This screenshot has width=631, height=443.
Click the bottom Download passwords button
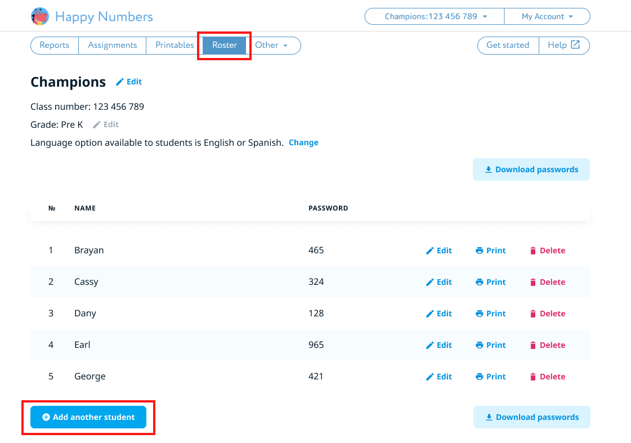point(531,417)
